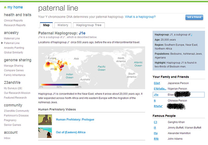Open account Inbox
Image resolution: width=208 pixels, height=145 pixels.
tap(7, 138)
